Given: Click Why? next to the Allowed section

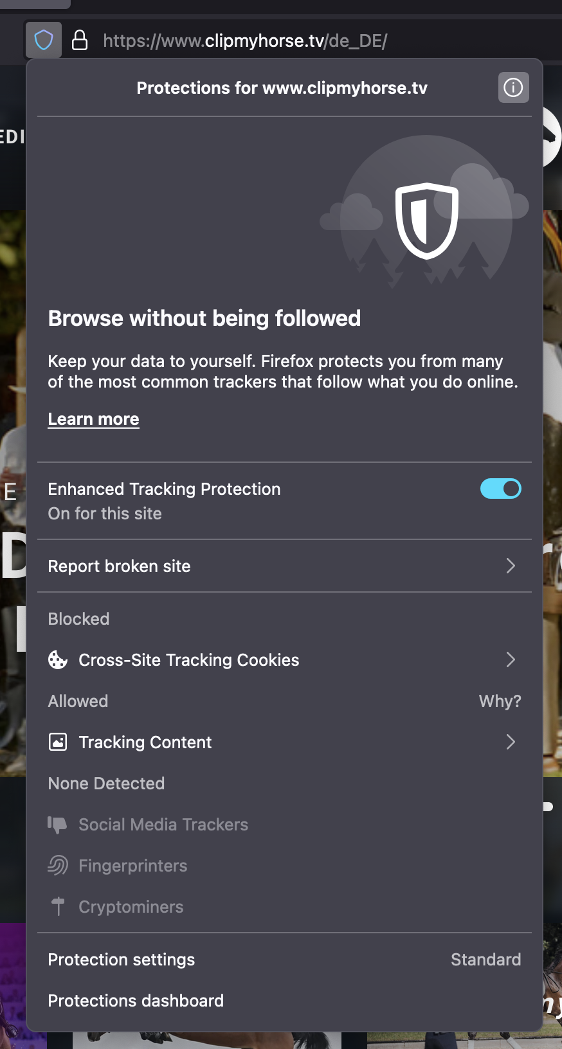Looking at the screenshot, I should coord(500,701).
